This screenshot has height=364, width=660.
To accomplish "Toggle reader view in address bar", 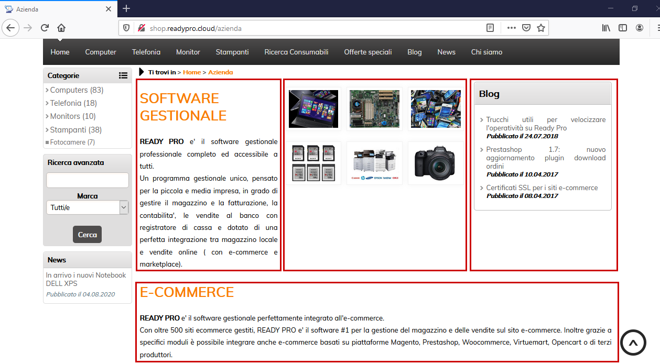I will tap(490, 28).
